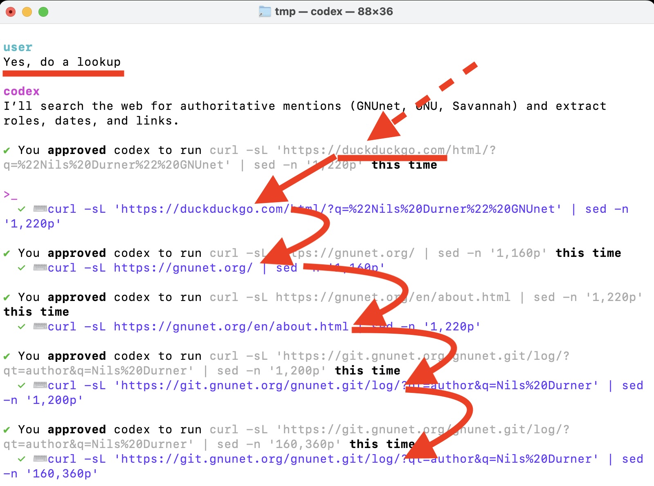The image size is (654, 486).
Task: Click the 'user' speaker label
Action: coord(18,47)
